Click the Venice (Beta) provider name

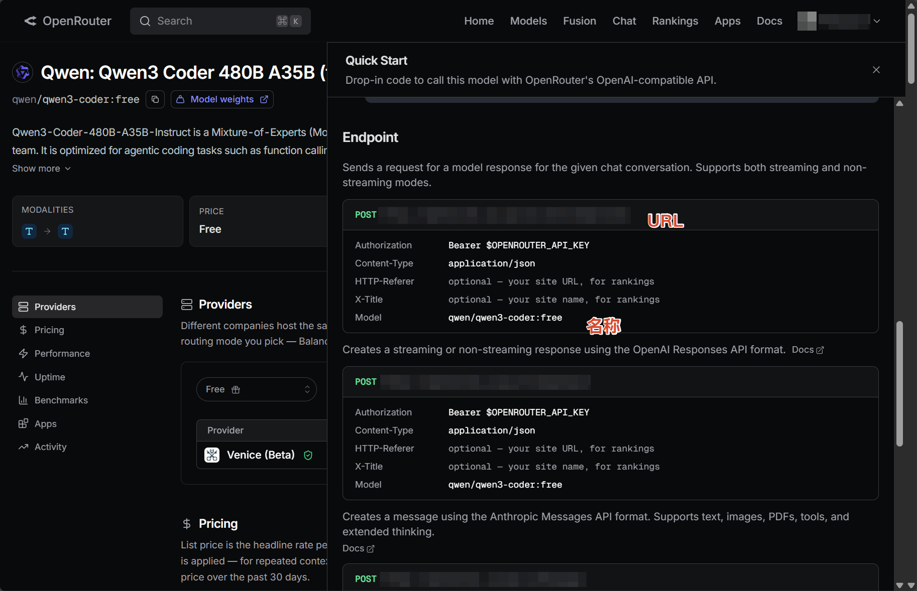tap(261, 455)
